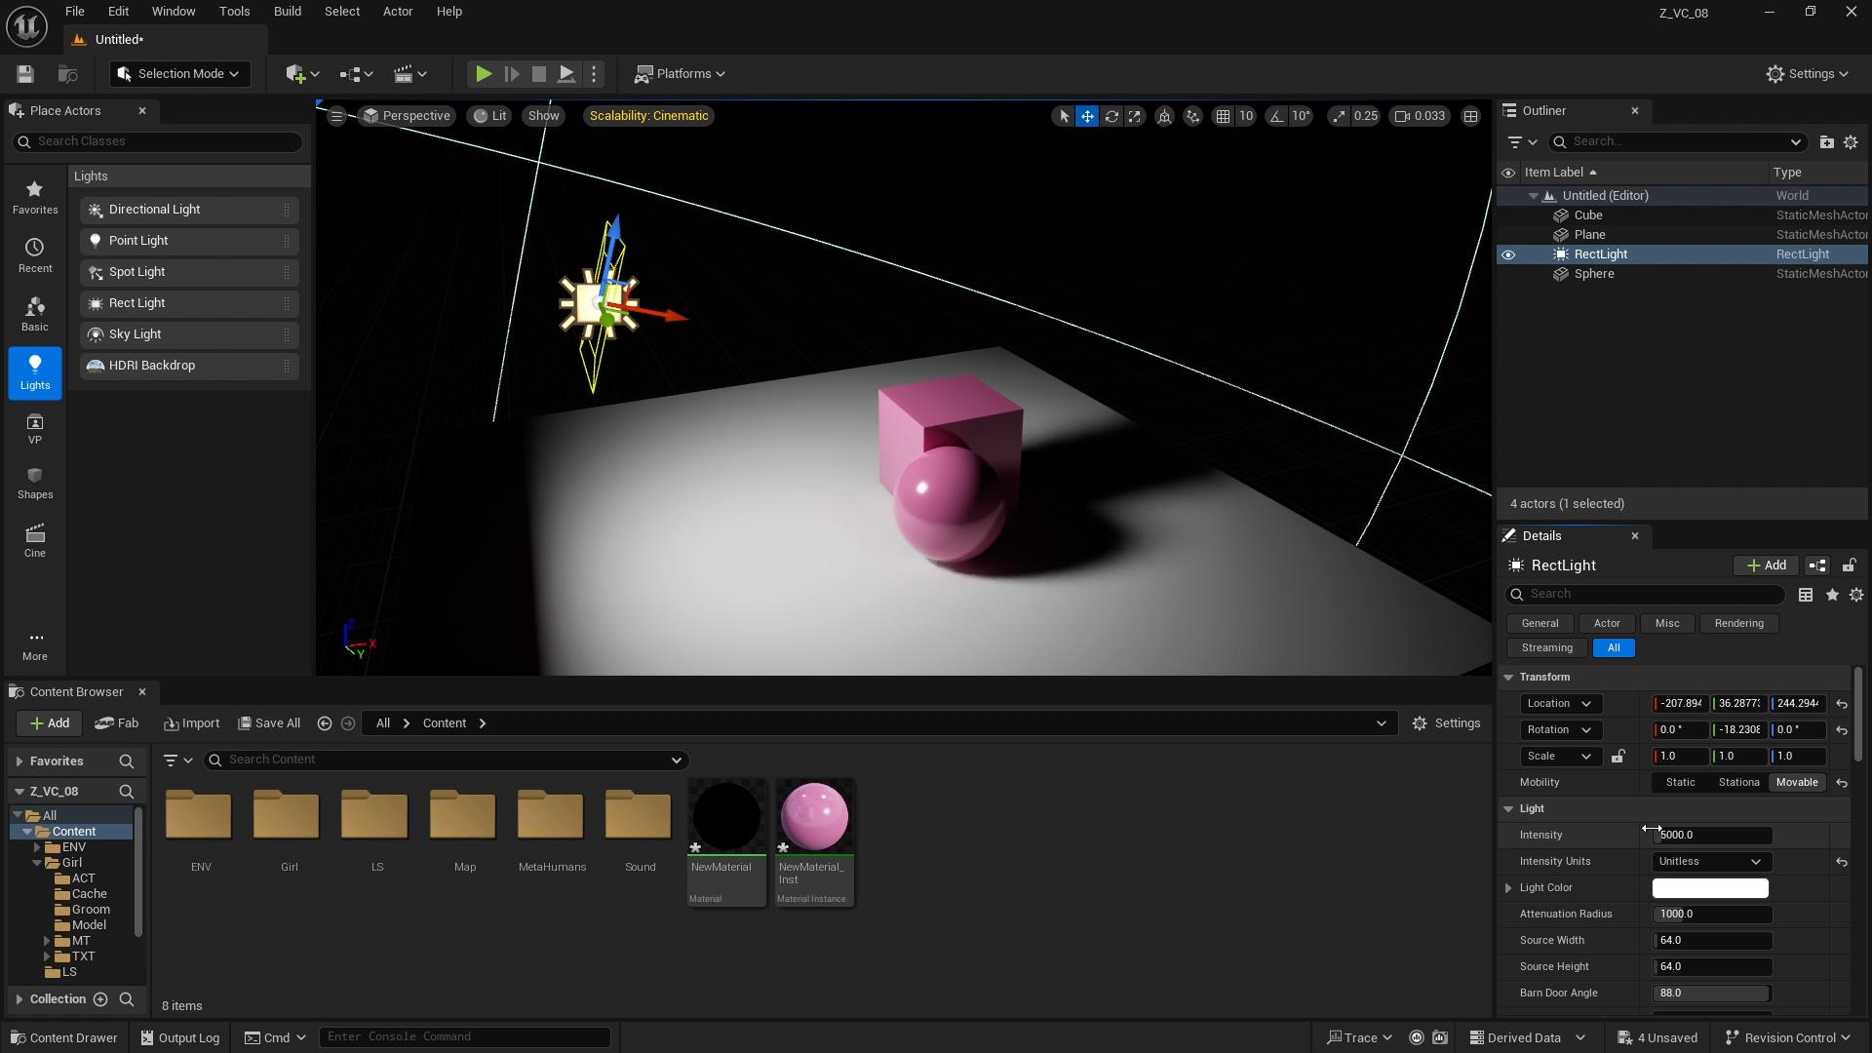The width and height of the screenshot is (1872, 1053).
Task: Select the scale transform gizmo tool
Action: tap(1134, 116)
